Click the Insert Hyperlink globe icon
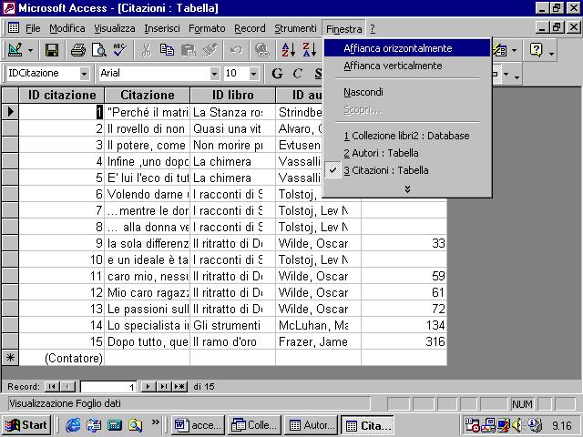583x437 pixels. [x=262, y=50]
